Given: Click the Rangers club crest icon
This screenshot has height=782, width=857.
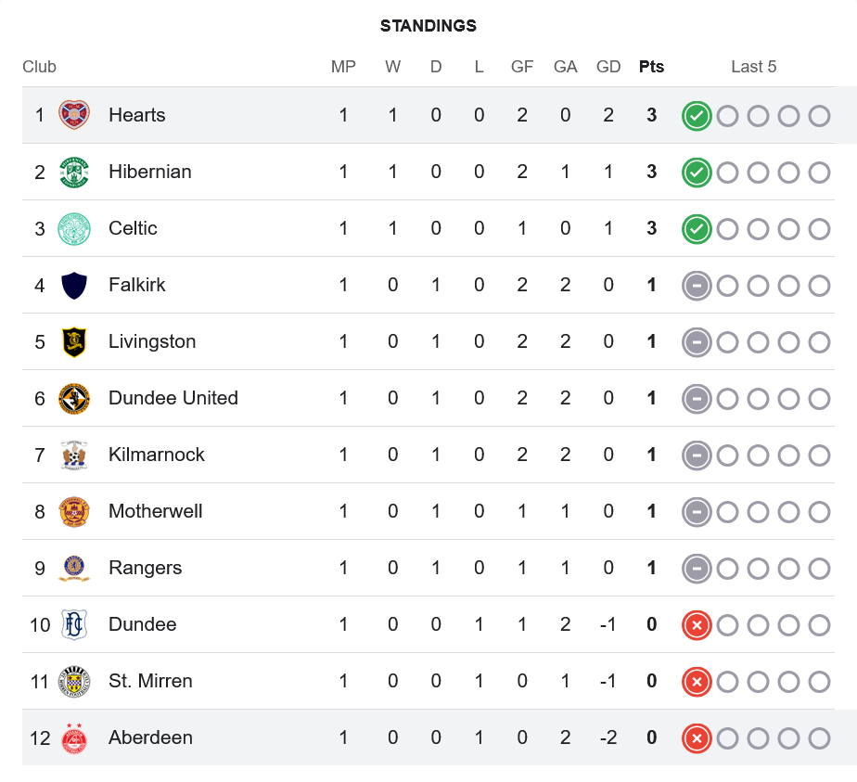Looking at the screenshot, I should click(x=74, y=569).
